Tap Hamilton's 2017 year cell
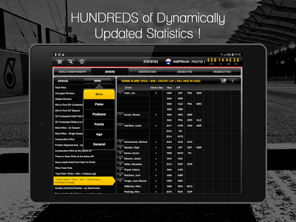This screenshot has height=222, width=296. (169, 125)
